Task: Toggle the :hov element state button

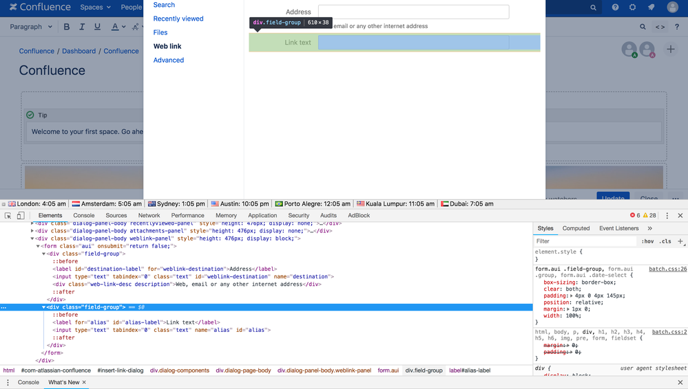Action: pyautogui.click(x=647, y=241)
